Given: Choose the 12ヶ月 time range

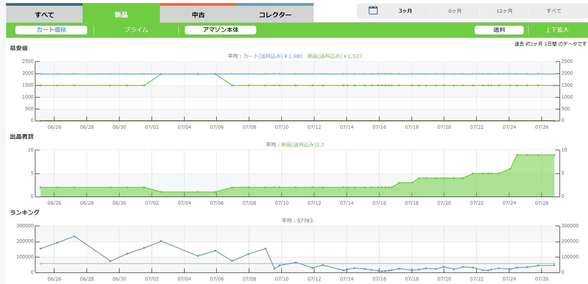Looking at the screenshot, I should coord(504,11).
